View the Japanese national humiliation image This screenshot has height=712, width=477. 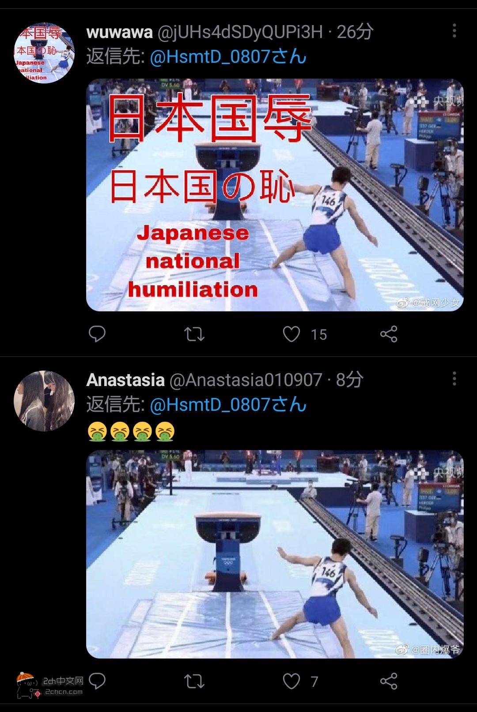tap(275, 195)
